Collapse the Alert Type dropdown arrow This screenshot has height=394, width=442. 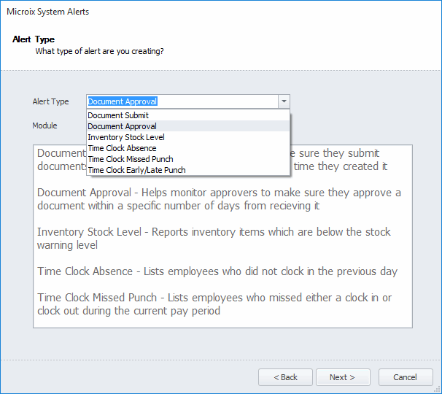pyautogui.click(x=284, y=101)
